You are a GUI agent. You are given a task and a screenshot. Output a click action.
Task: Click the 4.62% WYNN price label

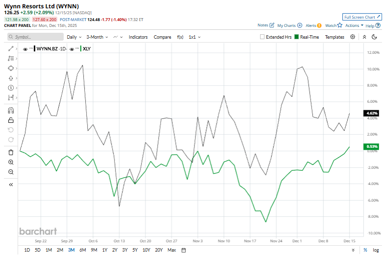coord(372,113)
